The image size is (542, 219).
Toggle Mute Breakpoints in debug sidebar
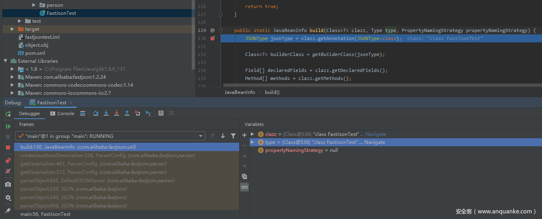point(8,171)
